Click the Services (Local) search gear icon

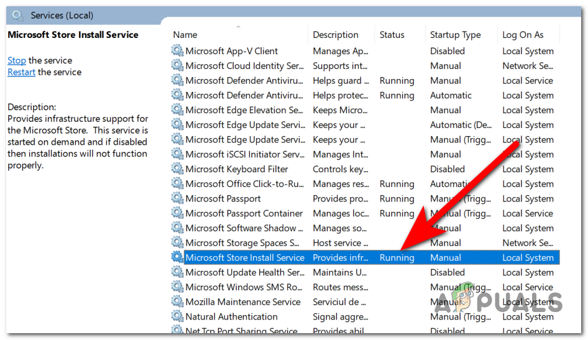pyautogui.click(x=17, y=14)
